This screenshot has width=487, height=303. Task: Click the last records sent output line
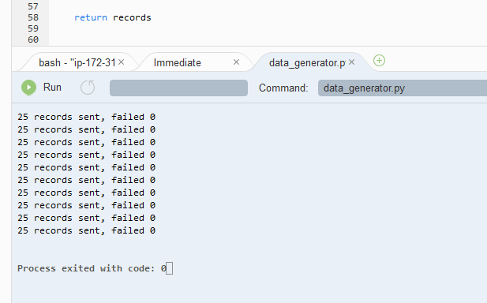(86, 230)
